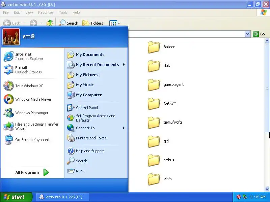
Task: Select the data folder
Action: [159, 66]
